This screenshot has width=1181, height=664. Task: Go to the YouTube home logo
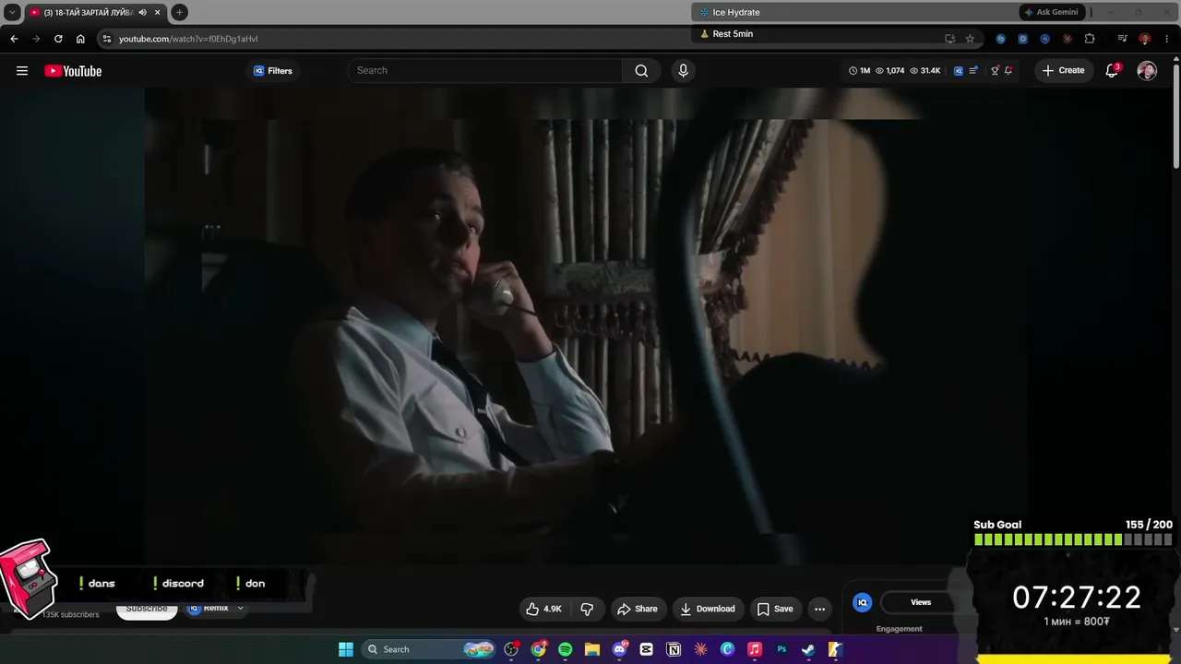pos(73,71)
